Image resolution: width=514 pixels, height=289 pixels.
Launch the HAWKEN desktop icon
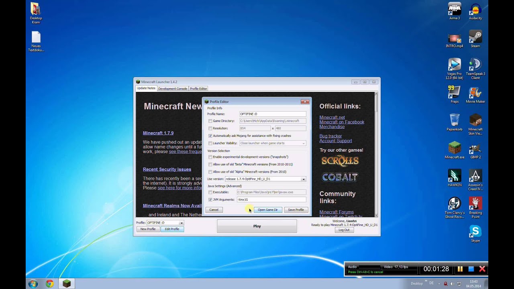tap(455, 178)
